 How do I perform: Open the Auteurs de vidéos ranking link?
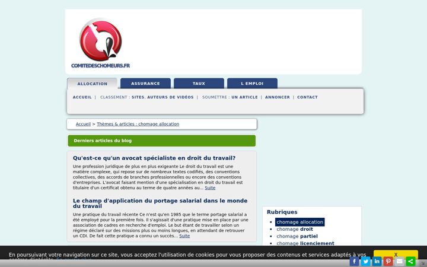click(170, 97)
